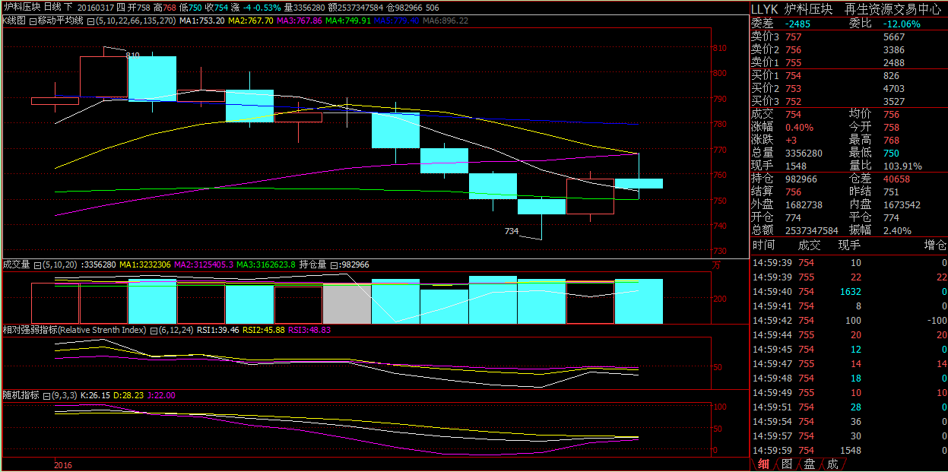948x472 pixels.
Task: Click the box icon next to 持仓量
Action: pyautogui.click(x=333, y=265)
